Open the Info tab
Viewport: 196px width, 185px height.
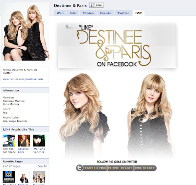tap(73, 13)
